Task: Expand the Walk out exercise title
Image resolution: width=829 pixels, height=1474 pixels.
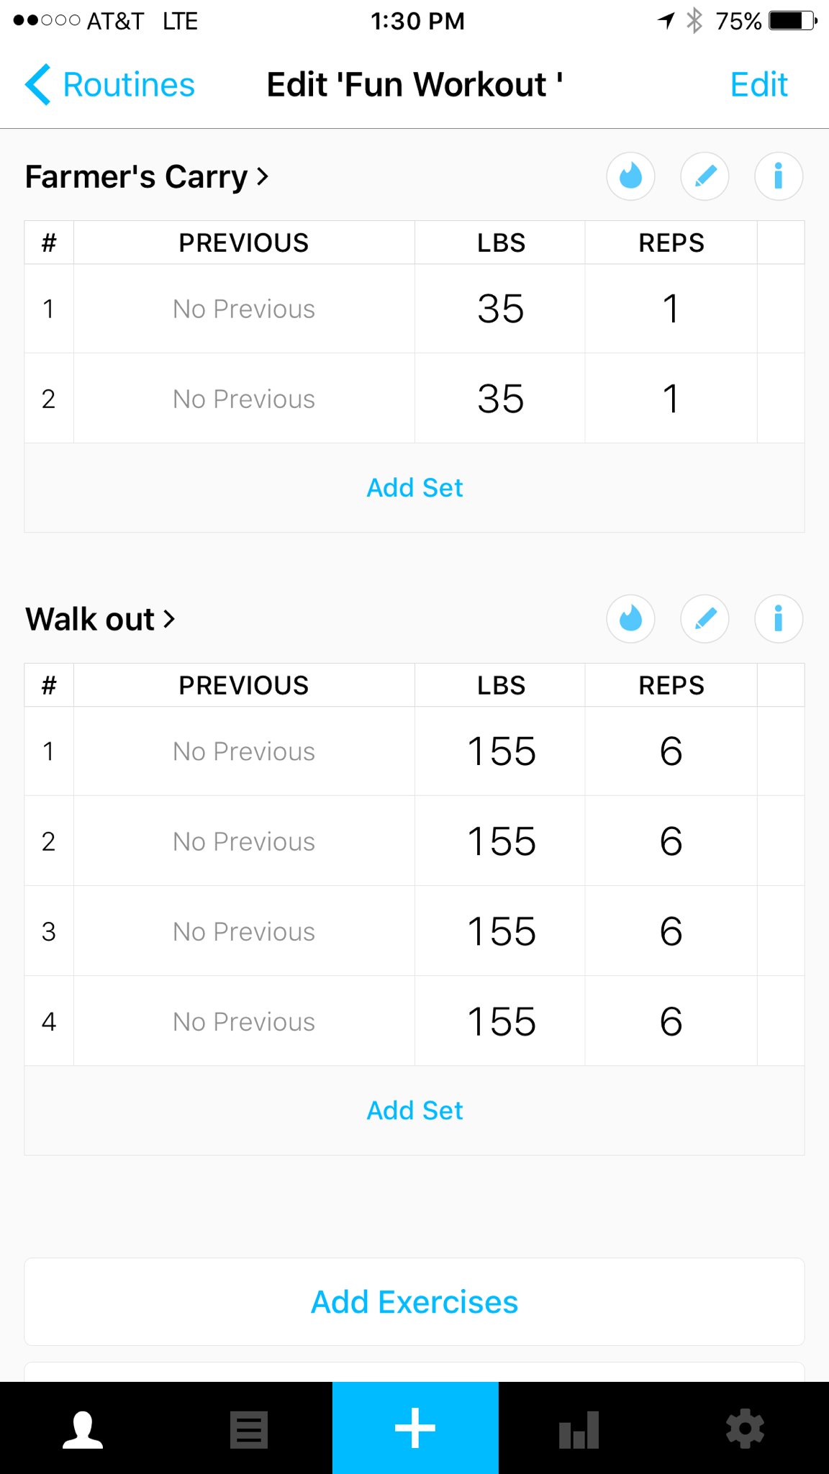Action: click(x=101, y=620)
